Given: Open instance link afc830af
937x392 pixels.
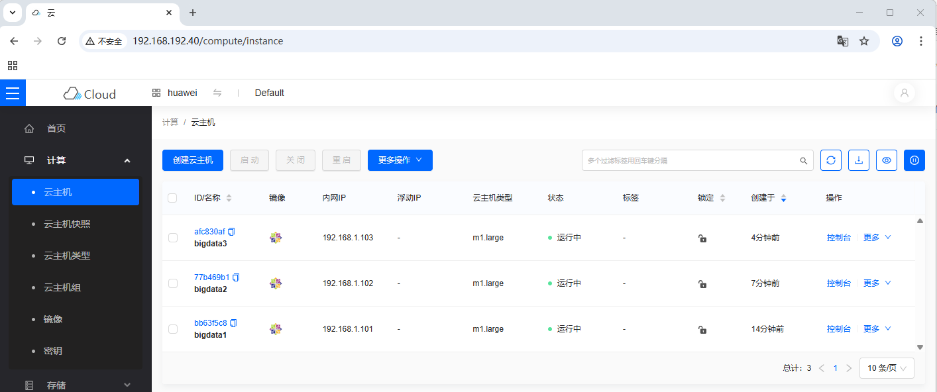Looking at the screenshot, I should point(209,232).
